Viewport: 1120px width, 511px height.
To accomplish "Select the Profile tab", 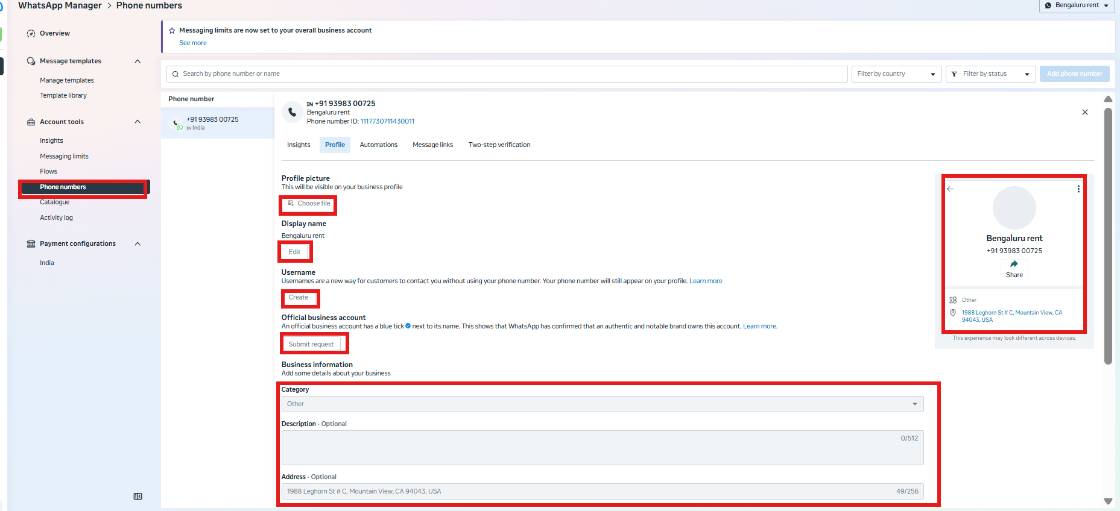I will (335, 145).
